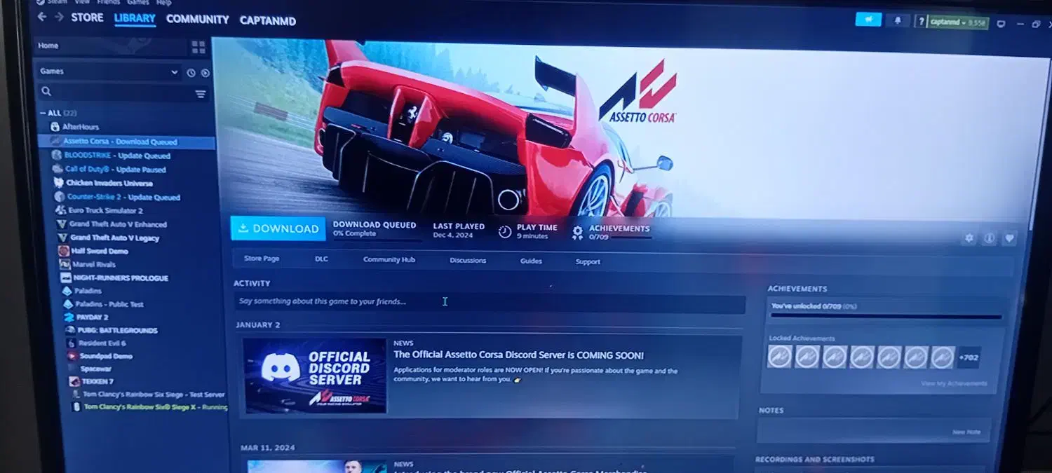Open the Help menu

click(x=164, y=3)
